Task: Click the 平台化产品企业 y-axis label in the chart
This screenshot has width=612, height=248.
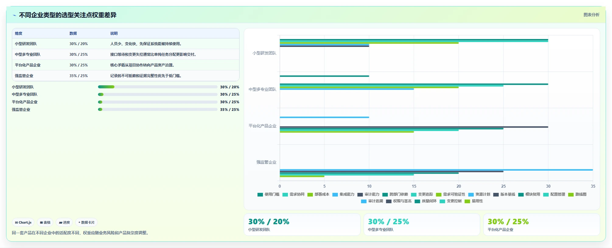Action: click(263, 126)
